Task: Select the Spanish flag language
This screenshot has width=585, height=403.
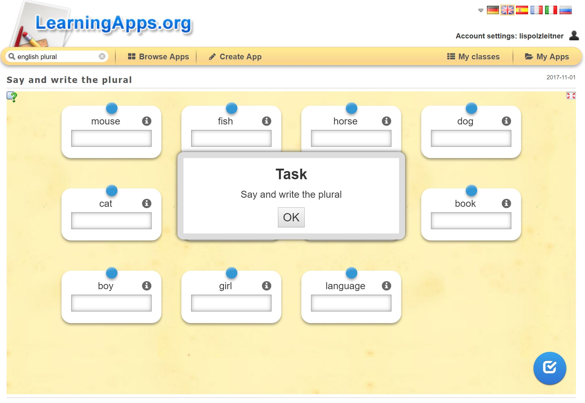Action: pos(522,10)
